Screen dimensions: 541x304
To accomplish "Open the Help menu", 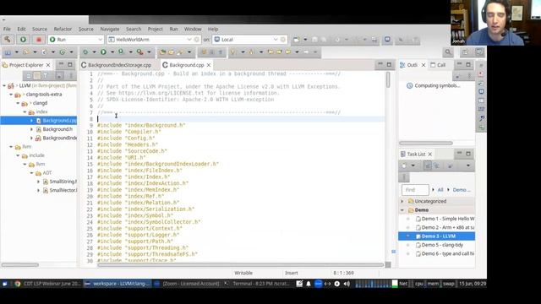I will [x=213, y=29].
